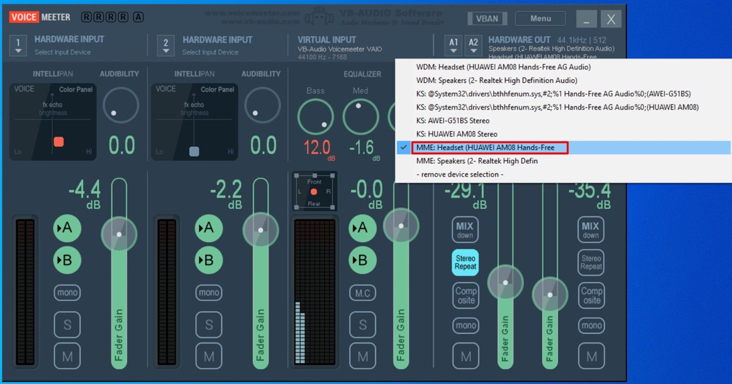This screenshot has width=732, height=384.
Task: Click the red Intellipan handle on Input 1
Action: 59,142
